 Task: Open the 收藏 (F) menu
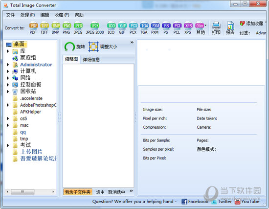point(62,15)
